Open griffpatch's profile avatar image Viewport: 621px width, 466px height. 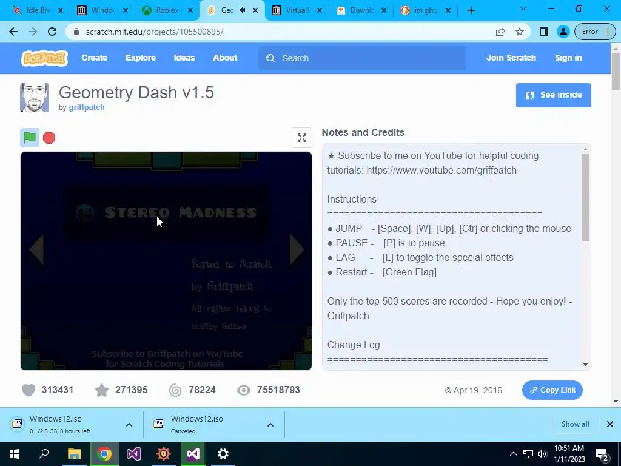(x=35, y=98)
